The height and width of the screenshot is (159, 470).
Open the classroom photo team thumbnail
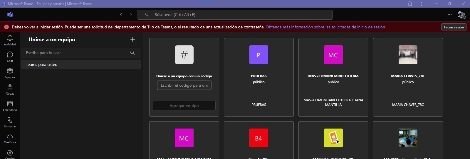click(x=408, y=138)
